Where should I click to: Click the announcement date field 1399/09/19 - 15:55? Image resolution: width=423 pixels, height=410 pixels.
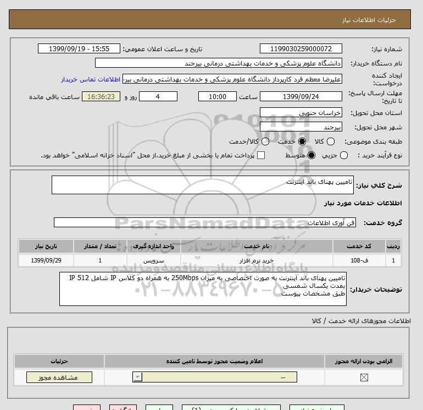(x=79, y=48)
